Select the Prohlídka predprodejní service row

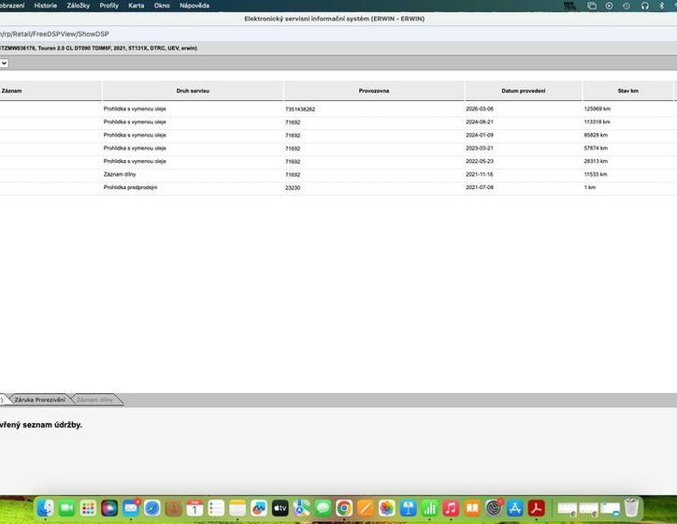pyautogui.click(x=130, y=187)
